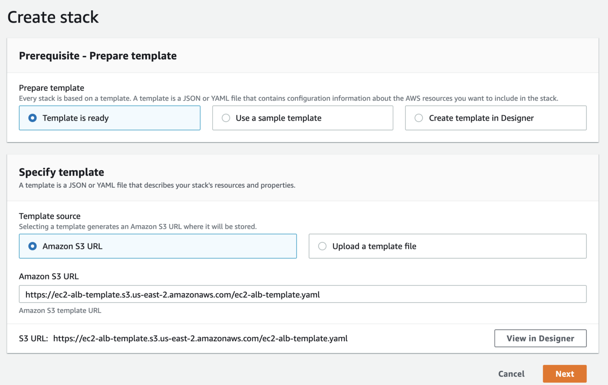Click the Next button

pyautogui.click(x=565, y=374)
